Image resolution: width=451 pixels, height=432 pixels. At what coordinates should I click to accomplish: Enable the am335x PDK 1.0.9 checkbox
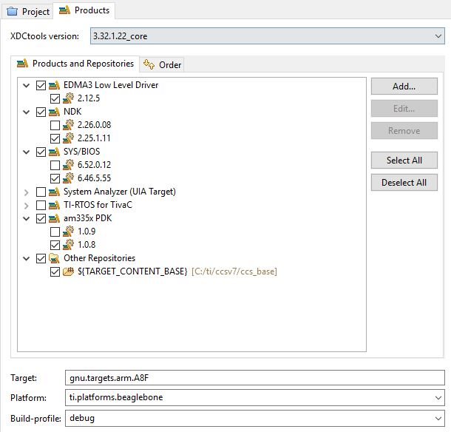[x=55, y=232]
